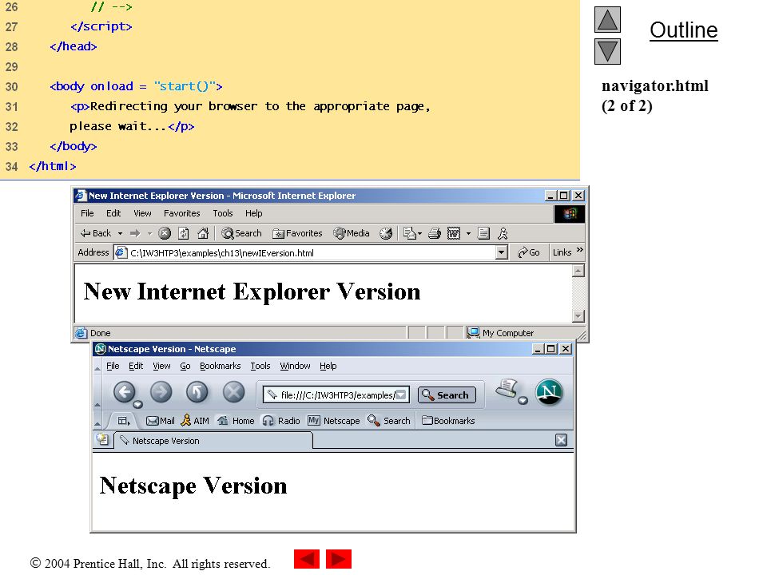Click Radio in Netscape personal toolbar
The width and height of the screenshot is (767, 575).
pos(281,421)
